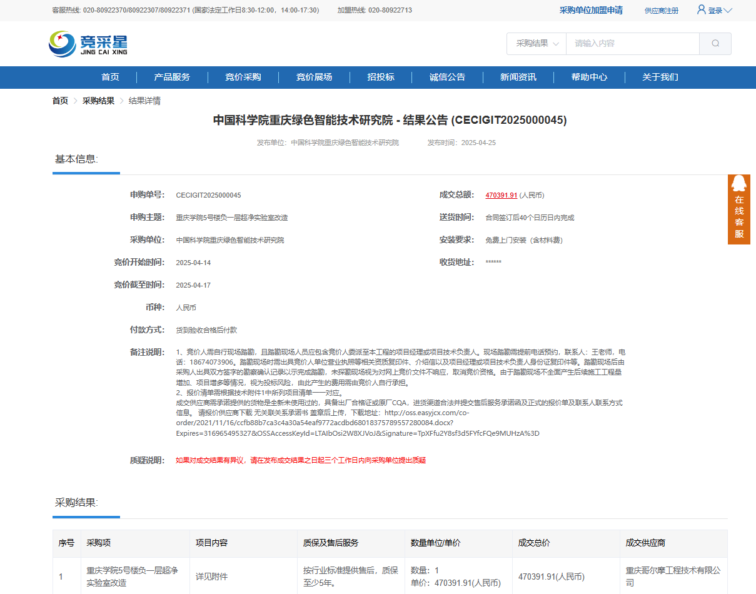Click the 470391.91 total amount link
This screenshot has width=756, height=594.
(x=501, y=194)
